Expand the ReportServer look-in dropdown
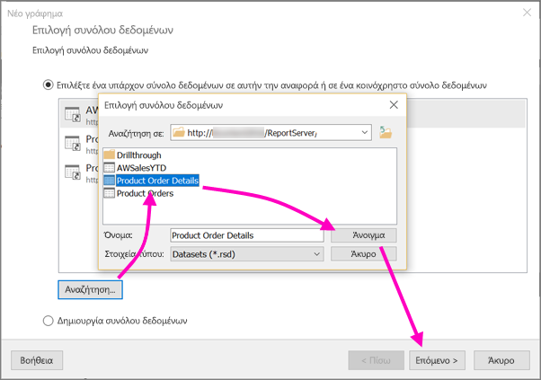The image size is (541, 380). [x=364, y=132]
